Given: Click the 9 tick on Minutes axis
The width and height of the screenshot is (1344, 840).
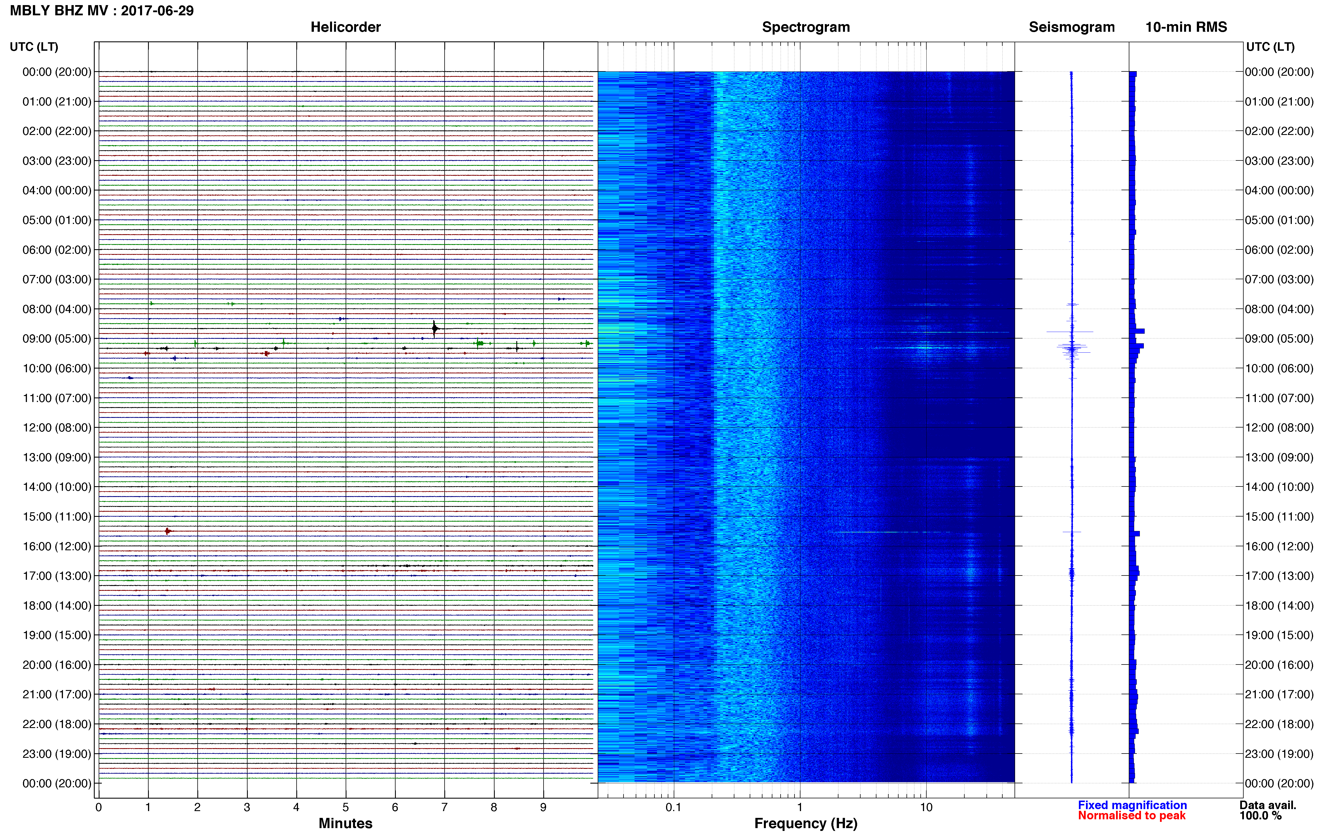Looking at the screenshot, I should [x=543, y=808].
